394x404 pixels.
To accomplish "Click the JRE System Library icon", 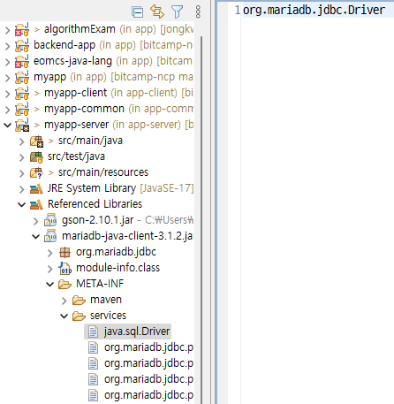I will point(36,189).
